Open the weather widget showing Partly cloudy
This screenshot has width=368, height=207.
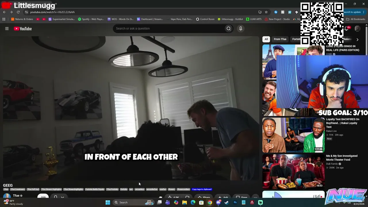pyautogui.click(x=13, y=202)
